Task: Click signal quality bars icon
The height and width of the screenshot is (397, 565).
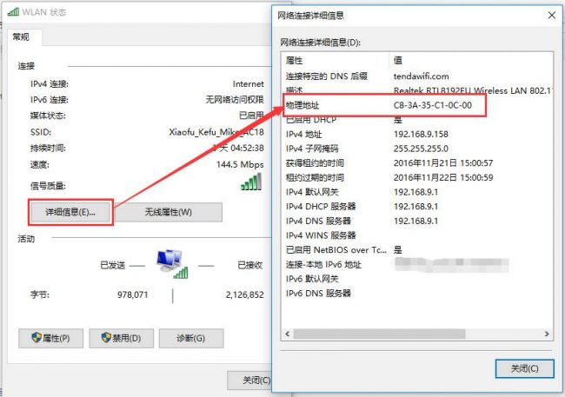Action: (251, 182)
